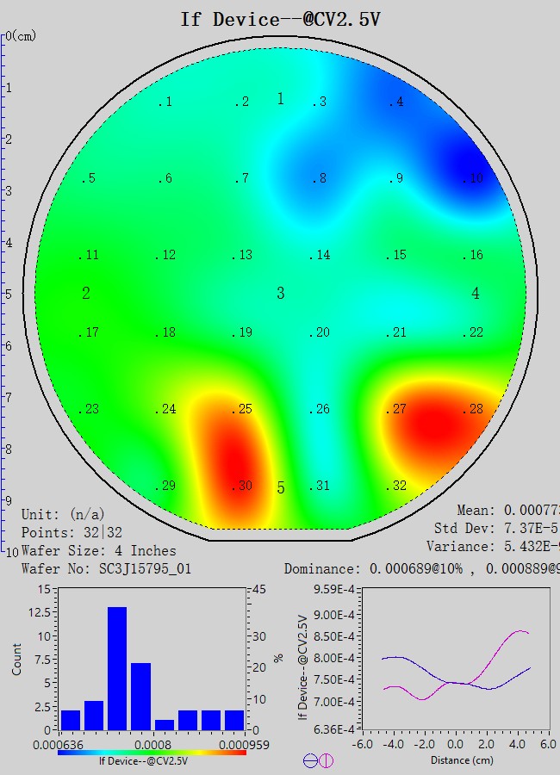560x775 pixels.
Task: Click the rainbow color scale bar
Action: coord(152,752)
